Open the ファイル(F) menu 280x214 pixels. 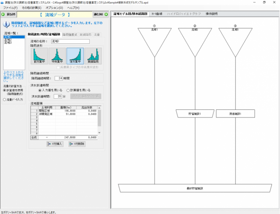point(10,8)
